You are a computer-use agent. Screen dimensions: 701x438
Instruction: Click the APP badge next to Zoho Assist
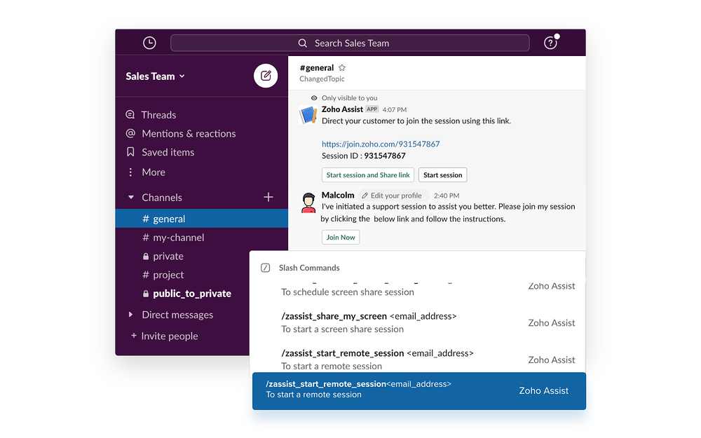(372, 109)
